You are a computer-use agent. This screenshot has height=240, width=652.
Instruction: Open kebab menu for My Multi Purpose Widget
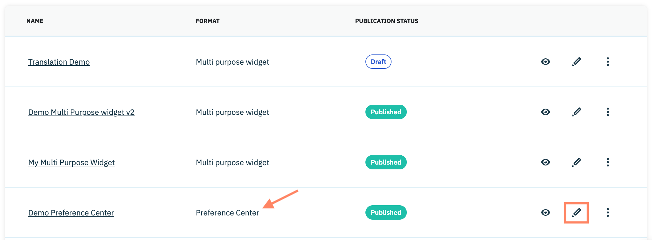click(608, 162)
